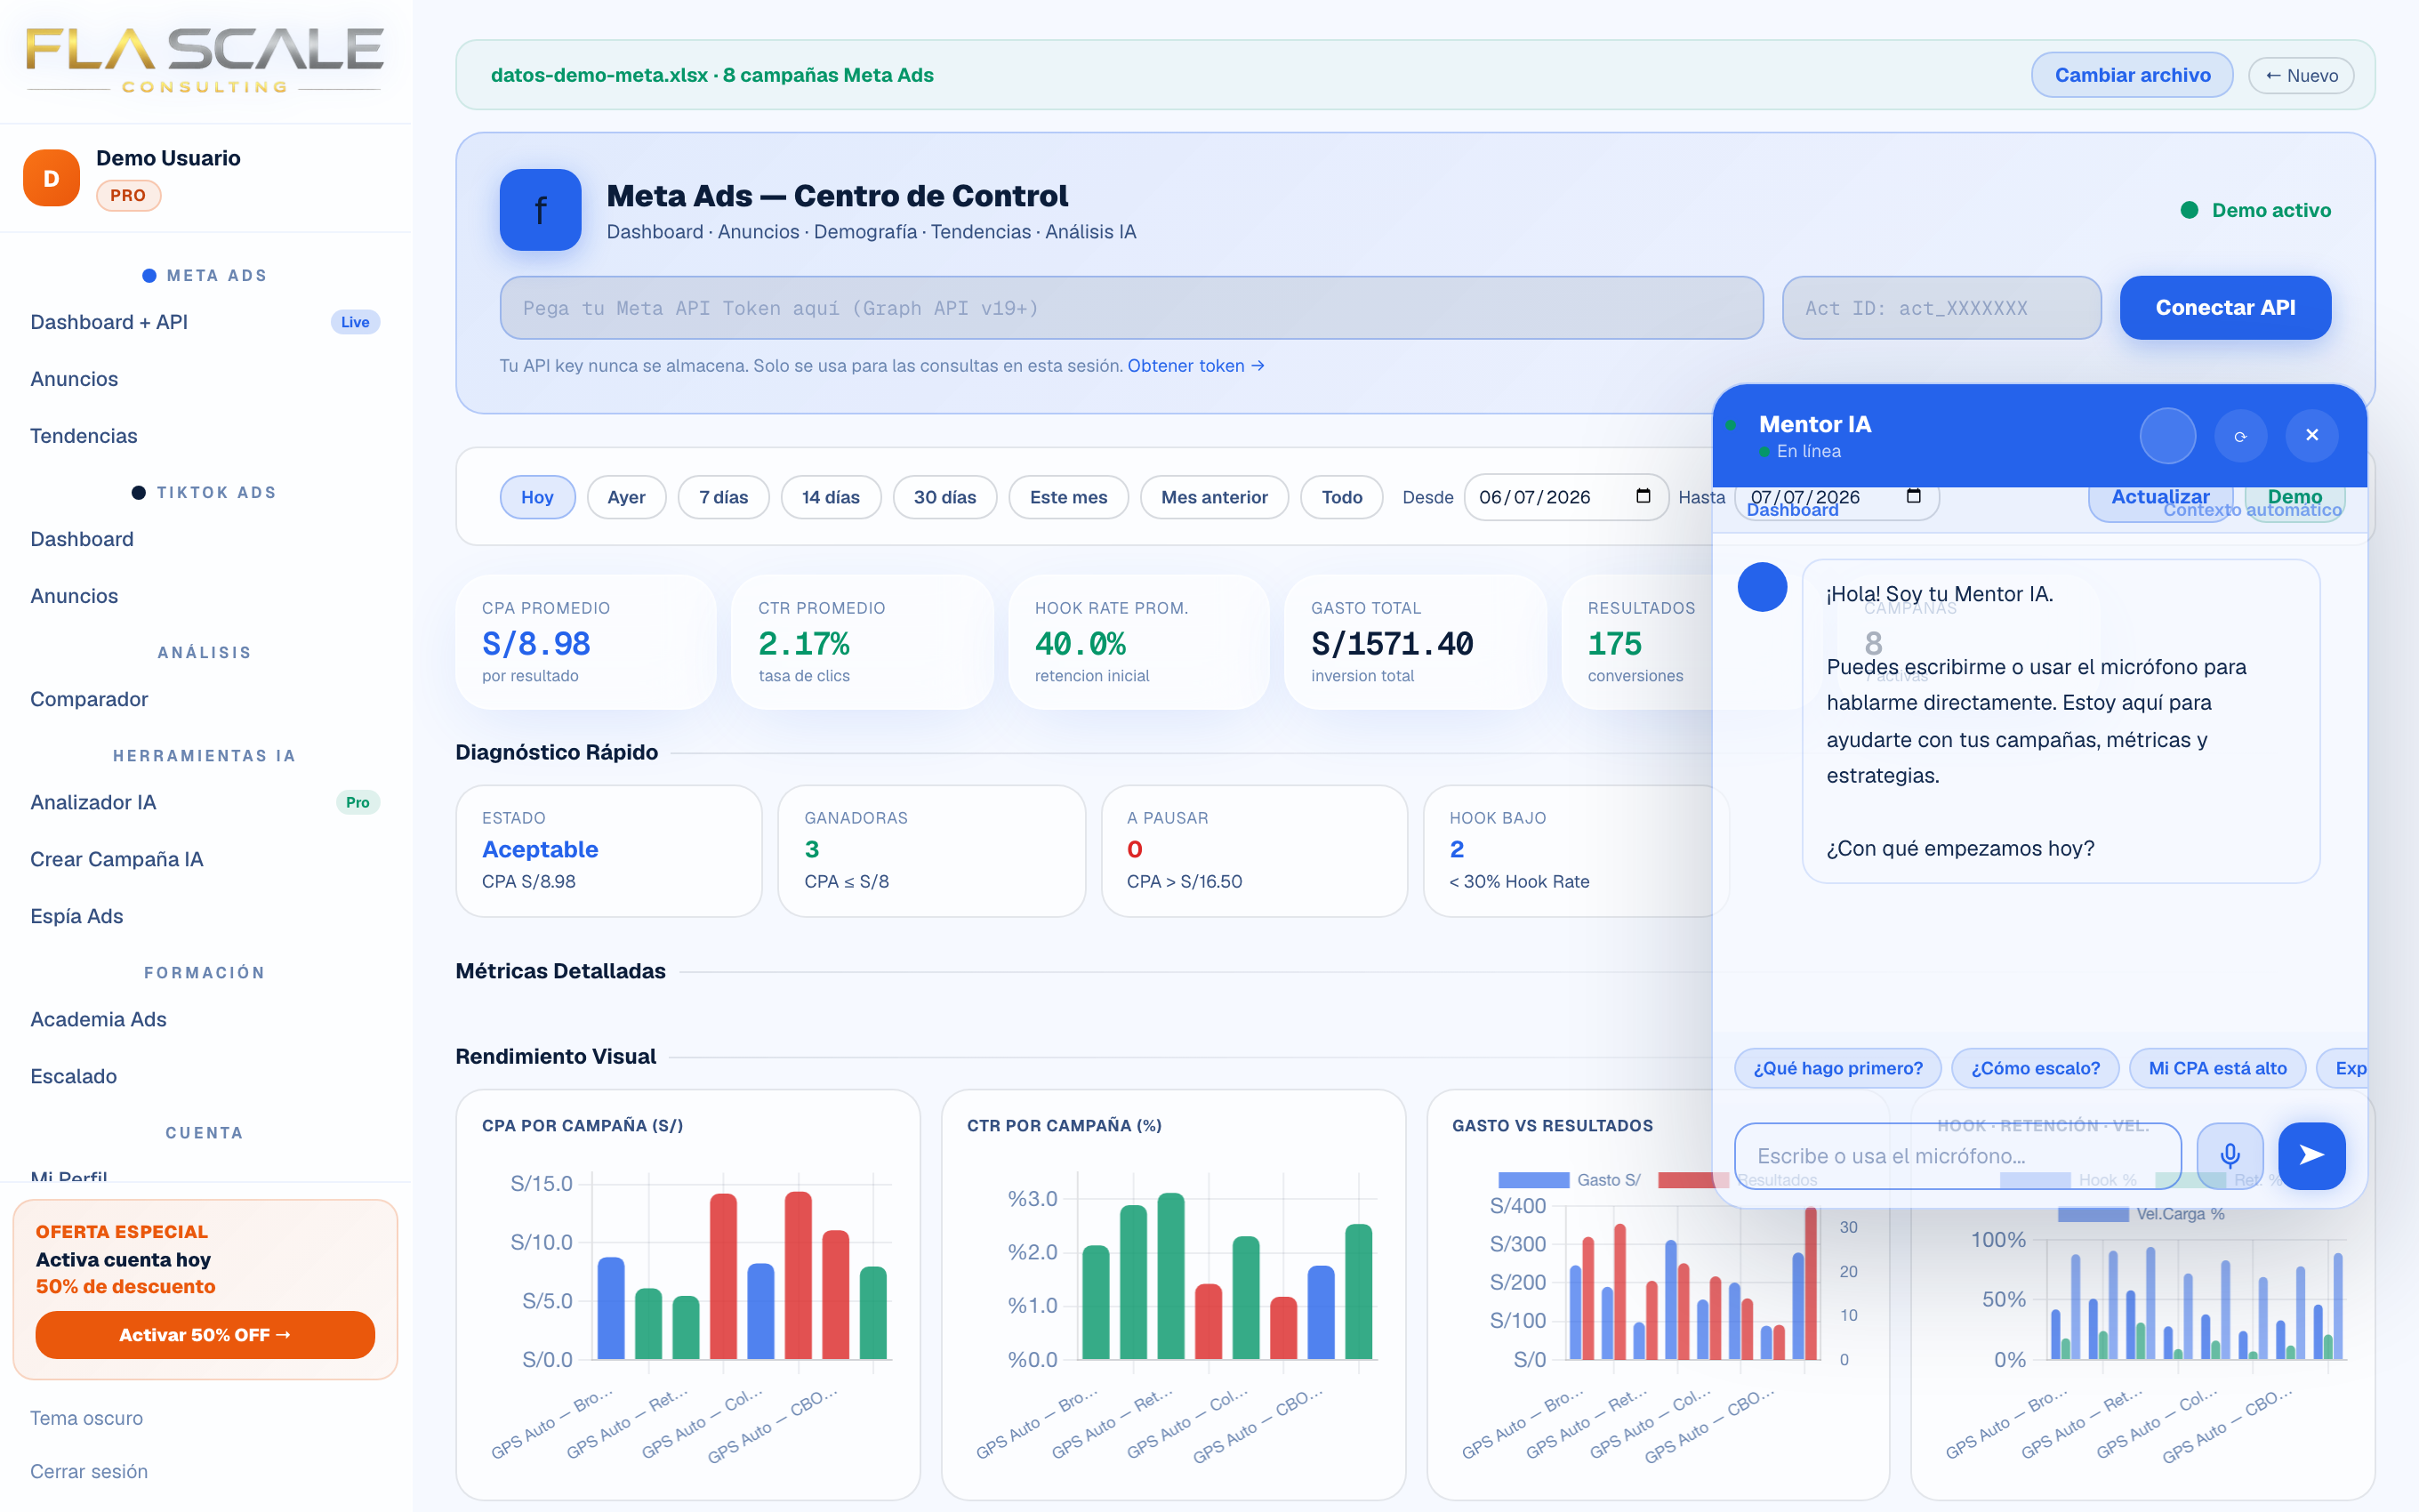This screenshot has height=1512, width=2419.
Task: Choose the '¿Cómo escalo?' suggestion chip
Action: tap(2035, 1068)
